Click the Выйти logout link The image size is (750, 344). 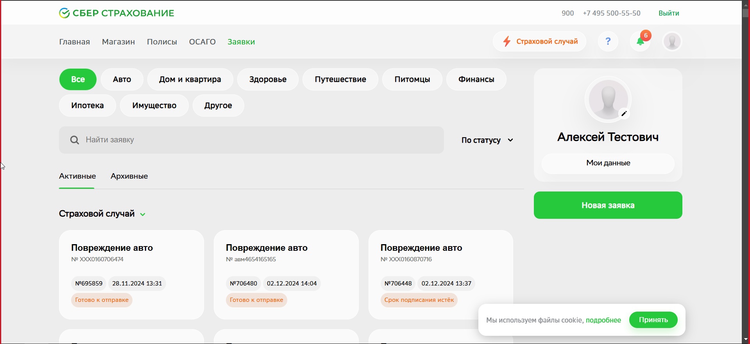coord(669,14)
